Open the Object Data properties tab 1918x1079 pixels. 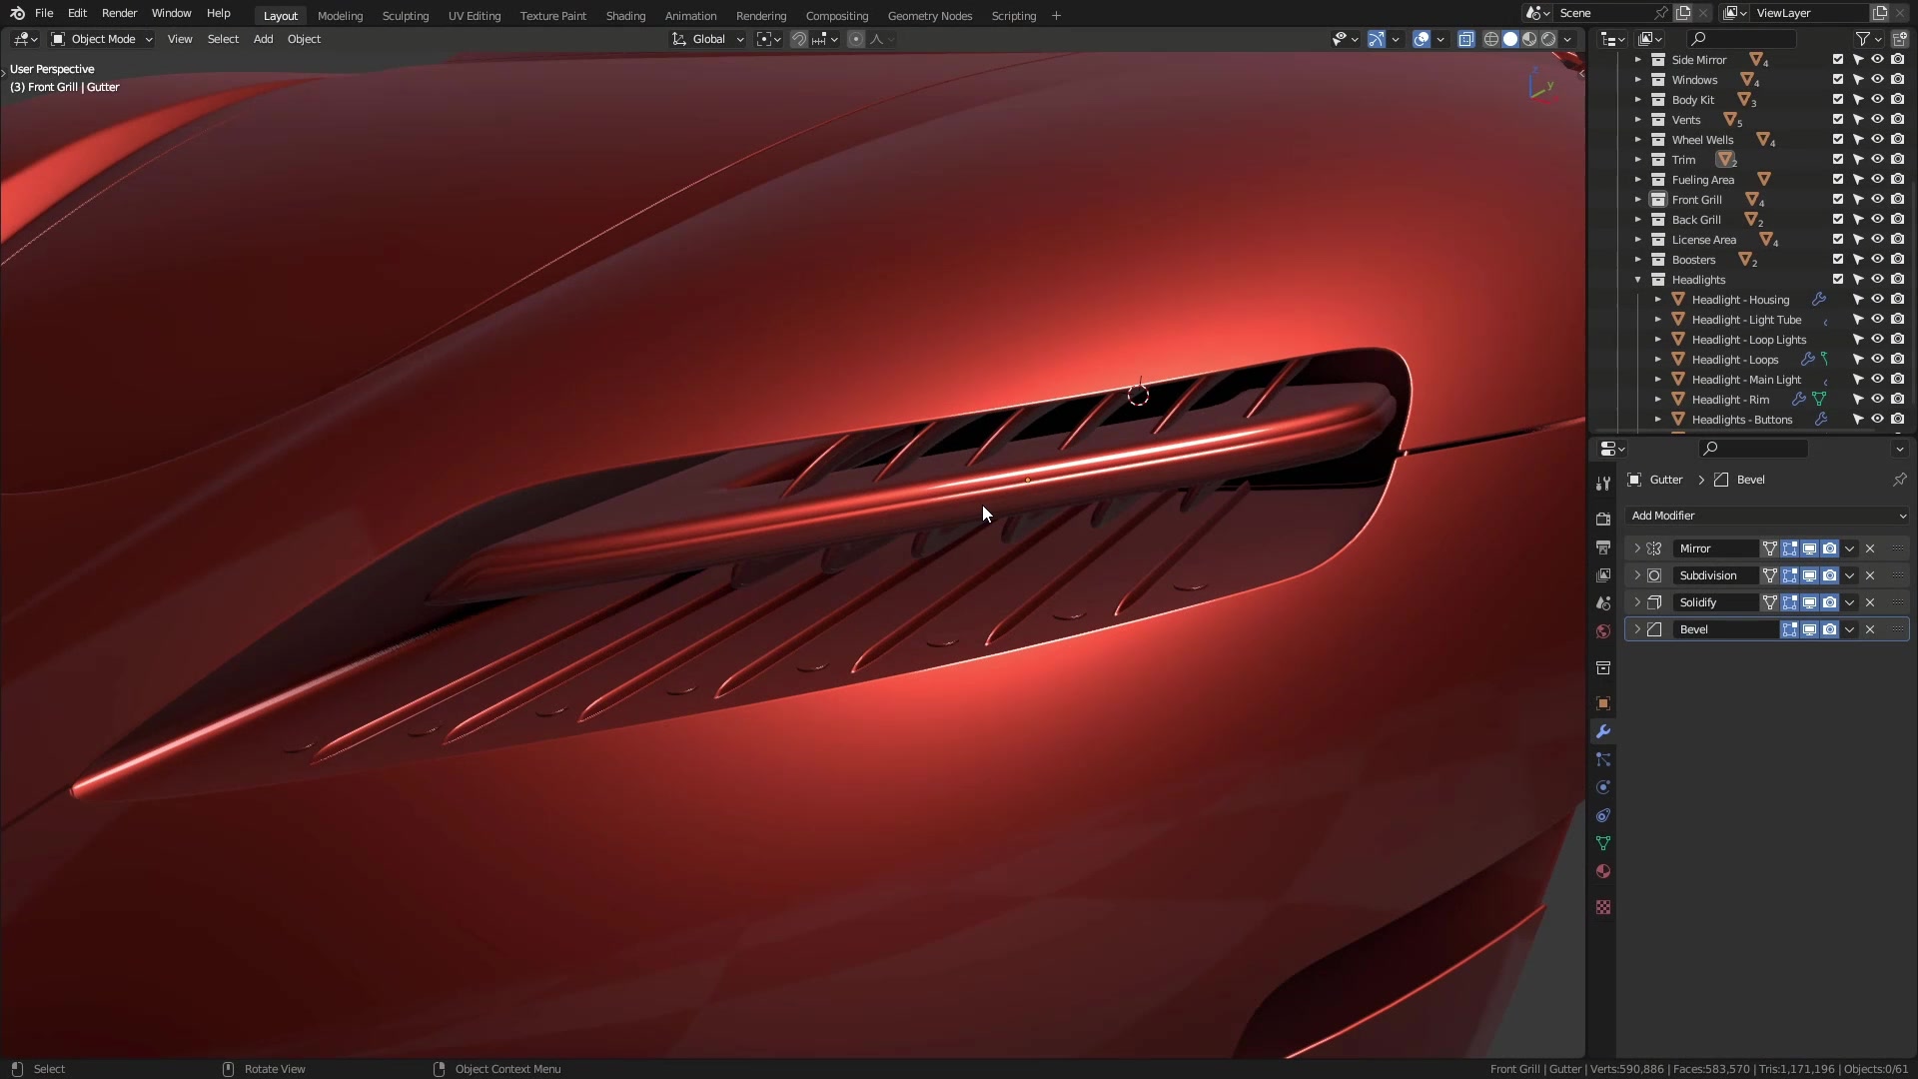[x=1603, y=843]
